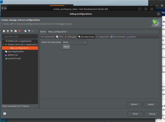The width and height of the screenshot is (165, 122).
Task: Click the Revert button
Action: coord(134,104)
